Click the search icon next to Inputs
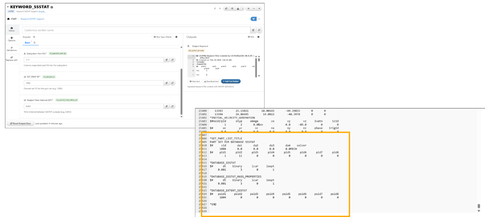The height and width of the screenshot is (217, 485). tap(34, 37)
